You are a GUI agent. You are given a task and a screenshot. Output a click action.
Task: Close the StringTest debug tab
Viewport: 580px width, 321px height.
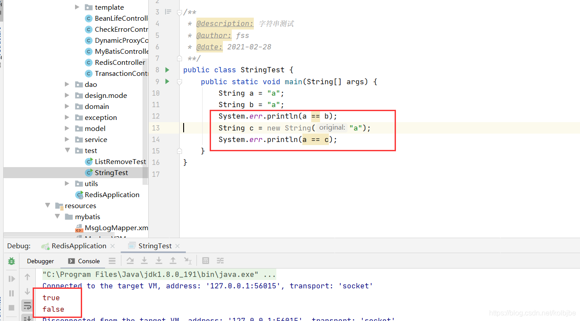pos(177,246)
